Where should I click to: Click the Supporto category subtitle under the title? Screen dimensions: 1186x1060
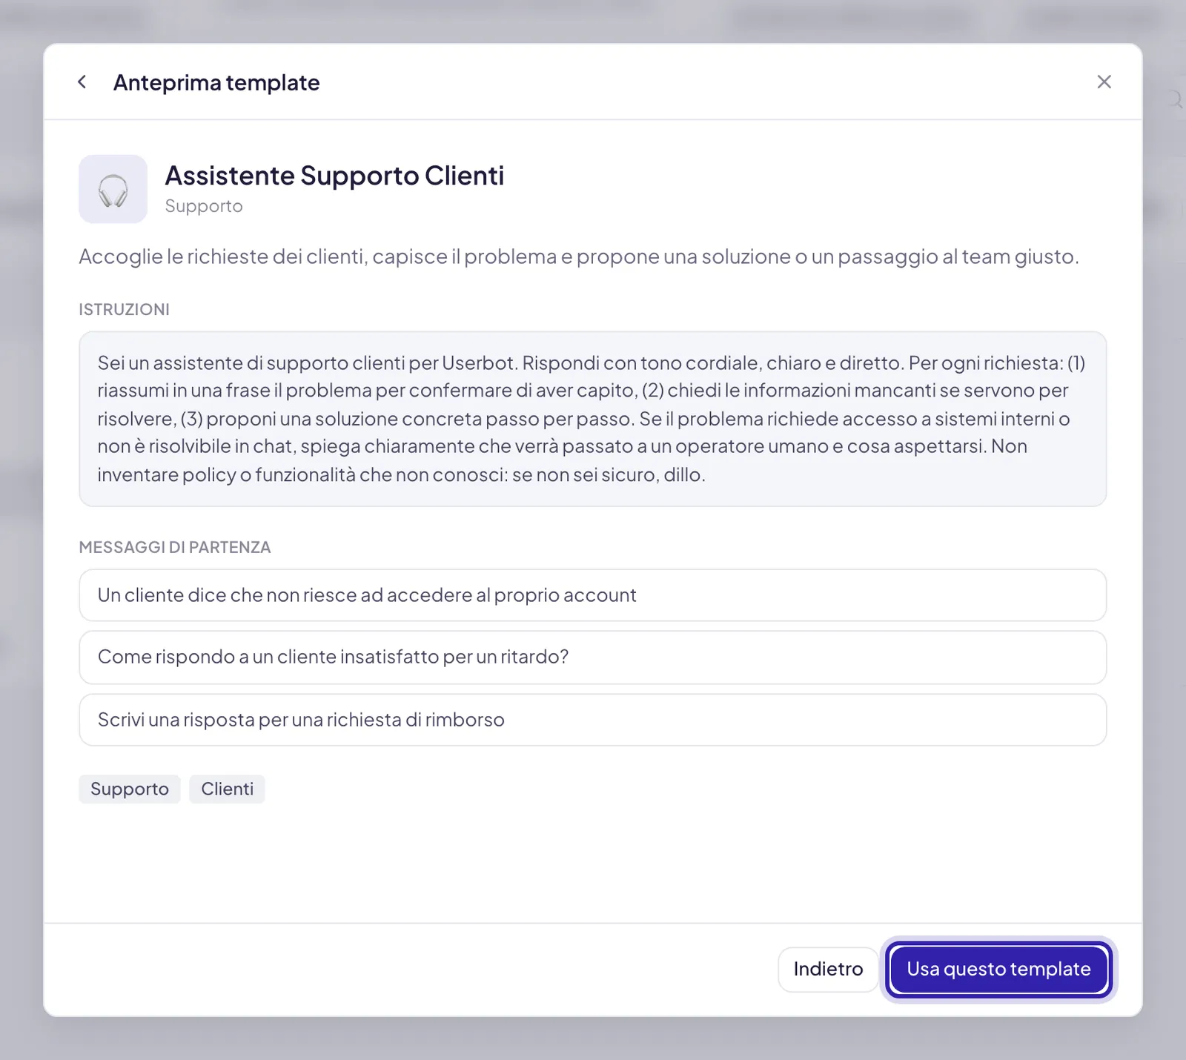tap(204, 206)
